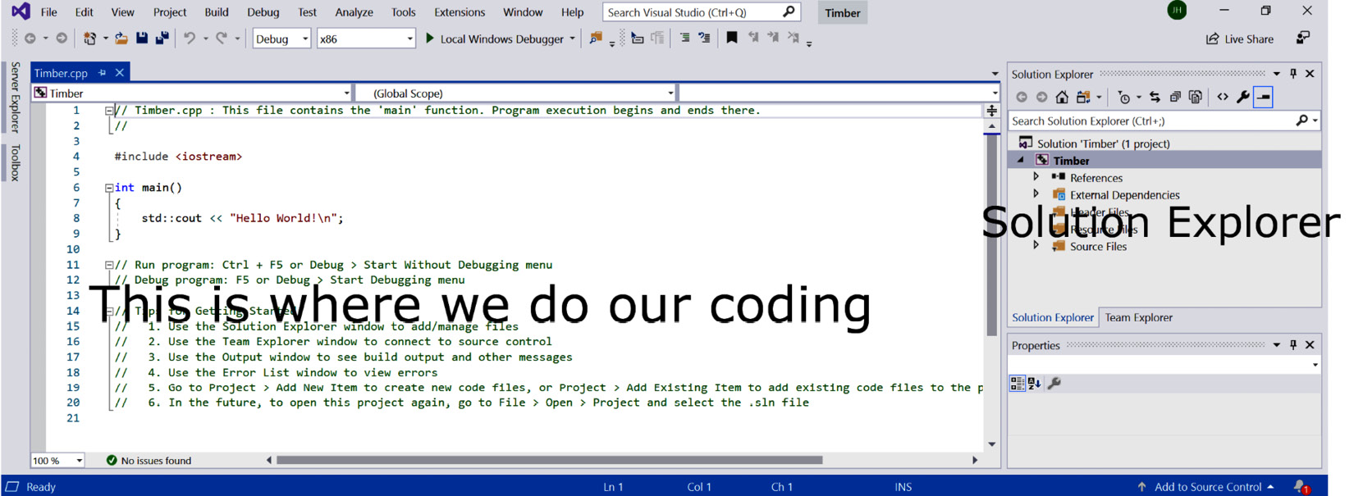Viewport: 1354px width, 496px height.
Task: Toggle auto-hide pin on Properties panel
Action: coord(1293,345)
